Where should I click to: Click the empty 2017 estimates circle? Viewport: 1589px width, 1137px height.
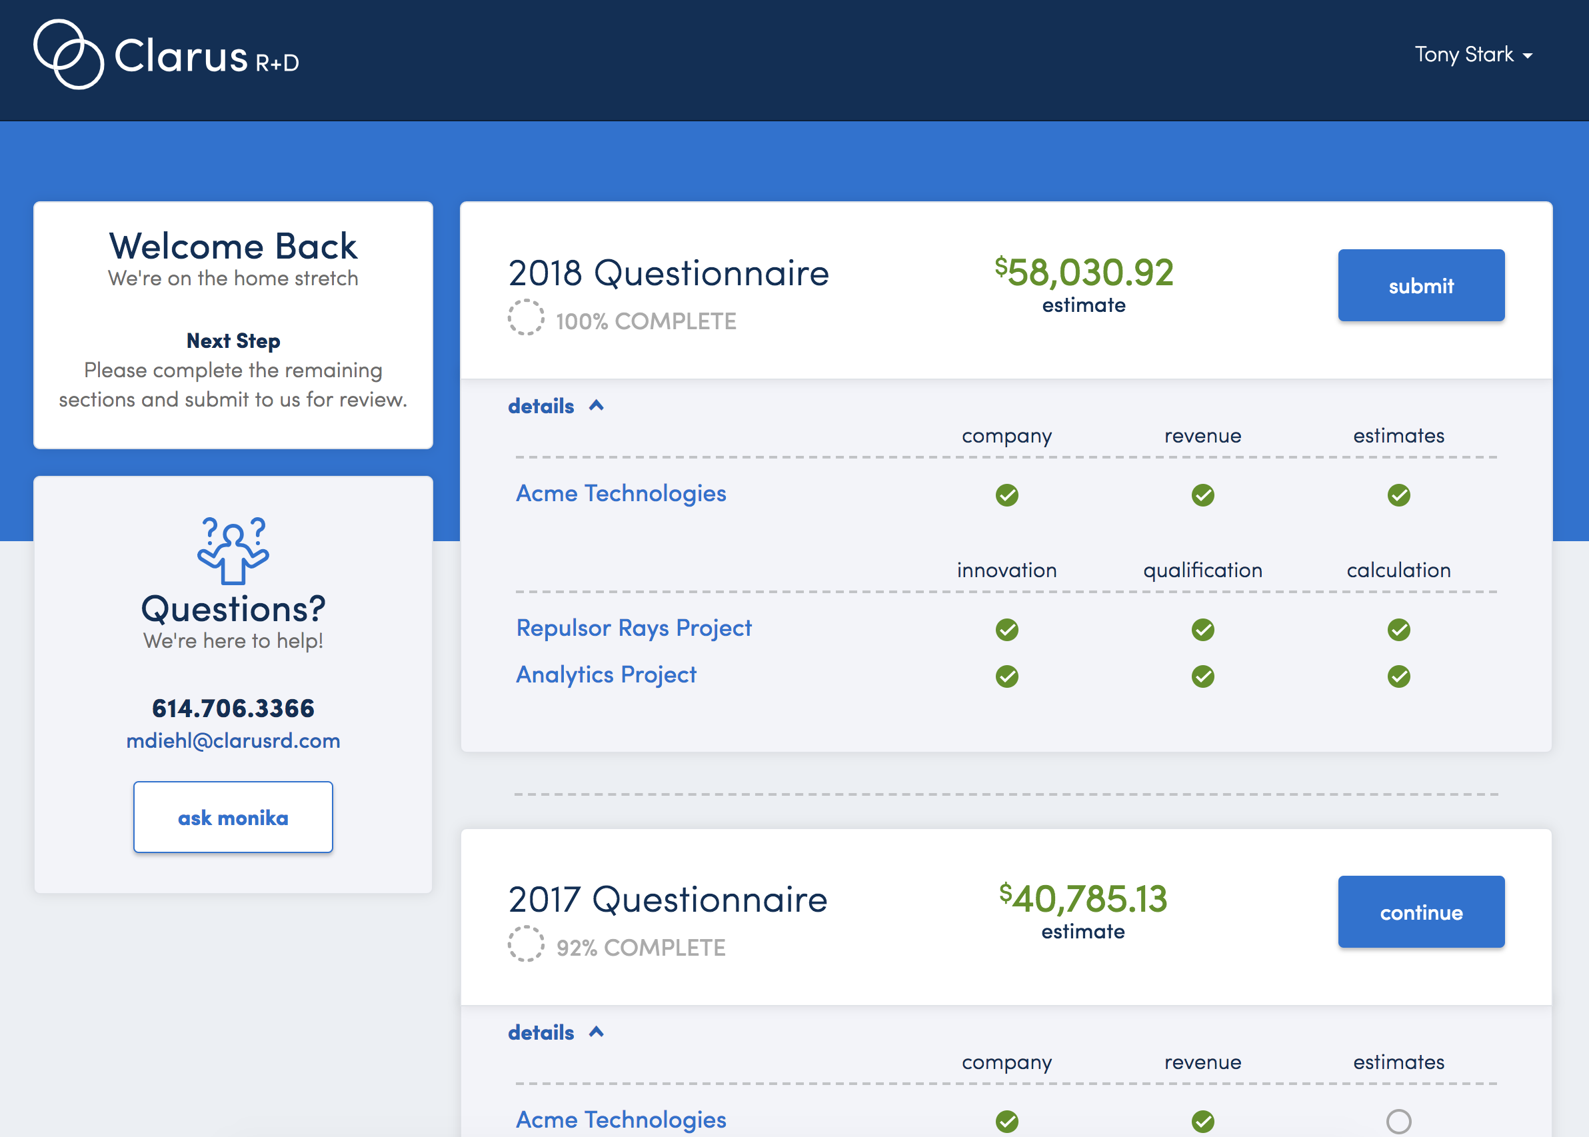[x=1398, y=1121]
